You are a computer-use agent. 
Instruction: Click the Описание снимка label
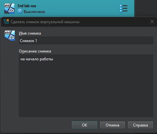tap(35, 51)
